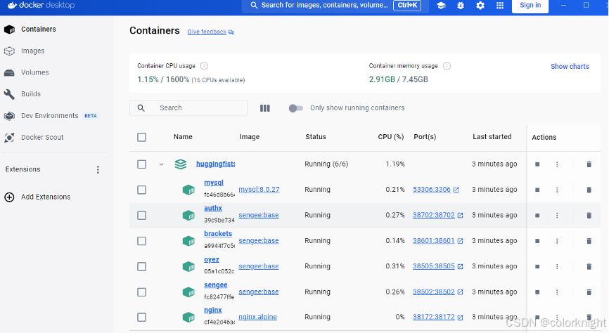The image size is (609, 333).
Task: Stop the sengee container
Action: [537, 292]
